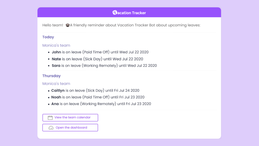
Task: Collapse the 'Thursday' section
Action: click(52, 76)
